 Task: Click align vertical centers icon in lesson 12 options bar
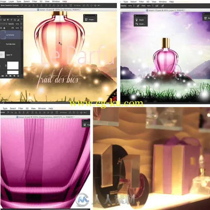(26, 5)
